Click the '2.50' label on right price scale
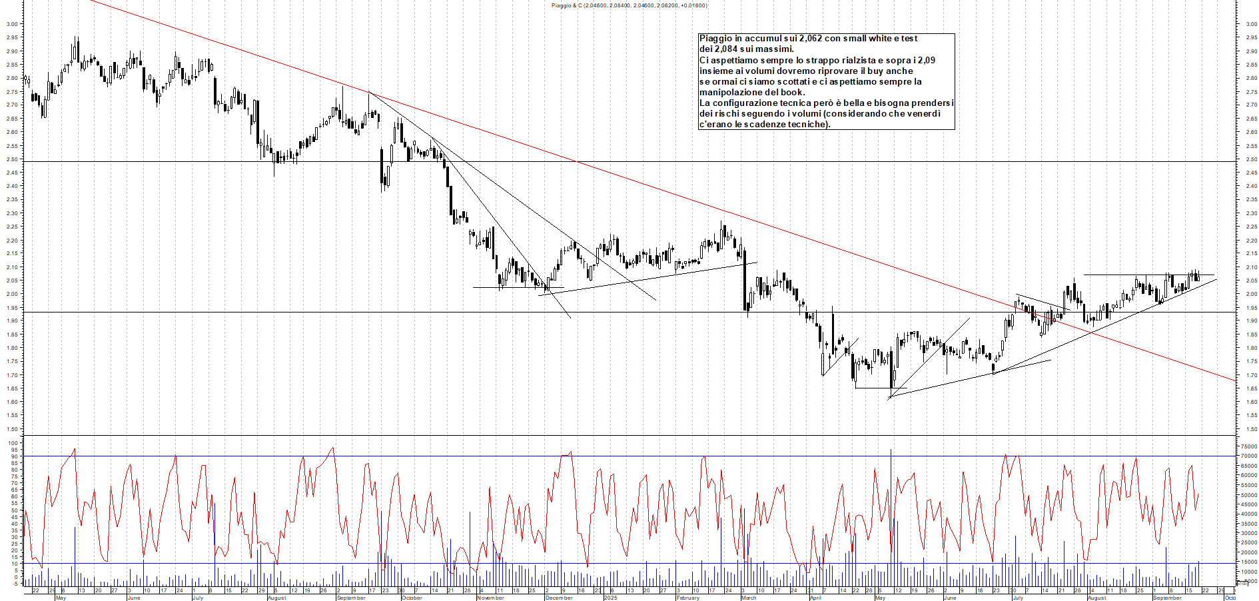1259x601 pixels. click(1251, 159)
